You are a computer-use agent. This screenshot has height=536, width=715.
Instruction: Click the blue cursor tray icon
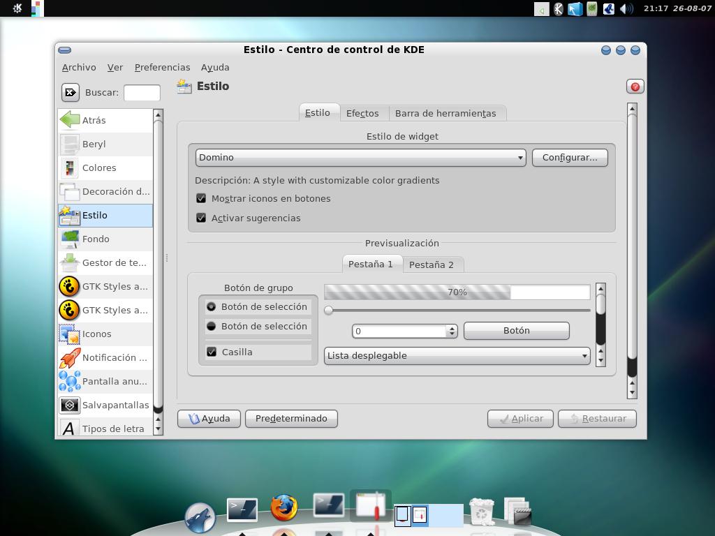coord(575,8)
